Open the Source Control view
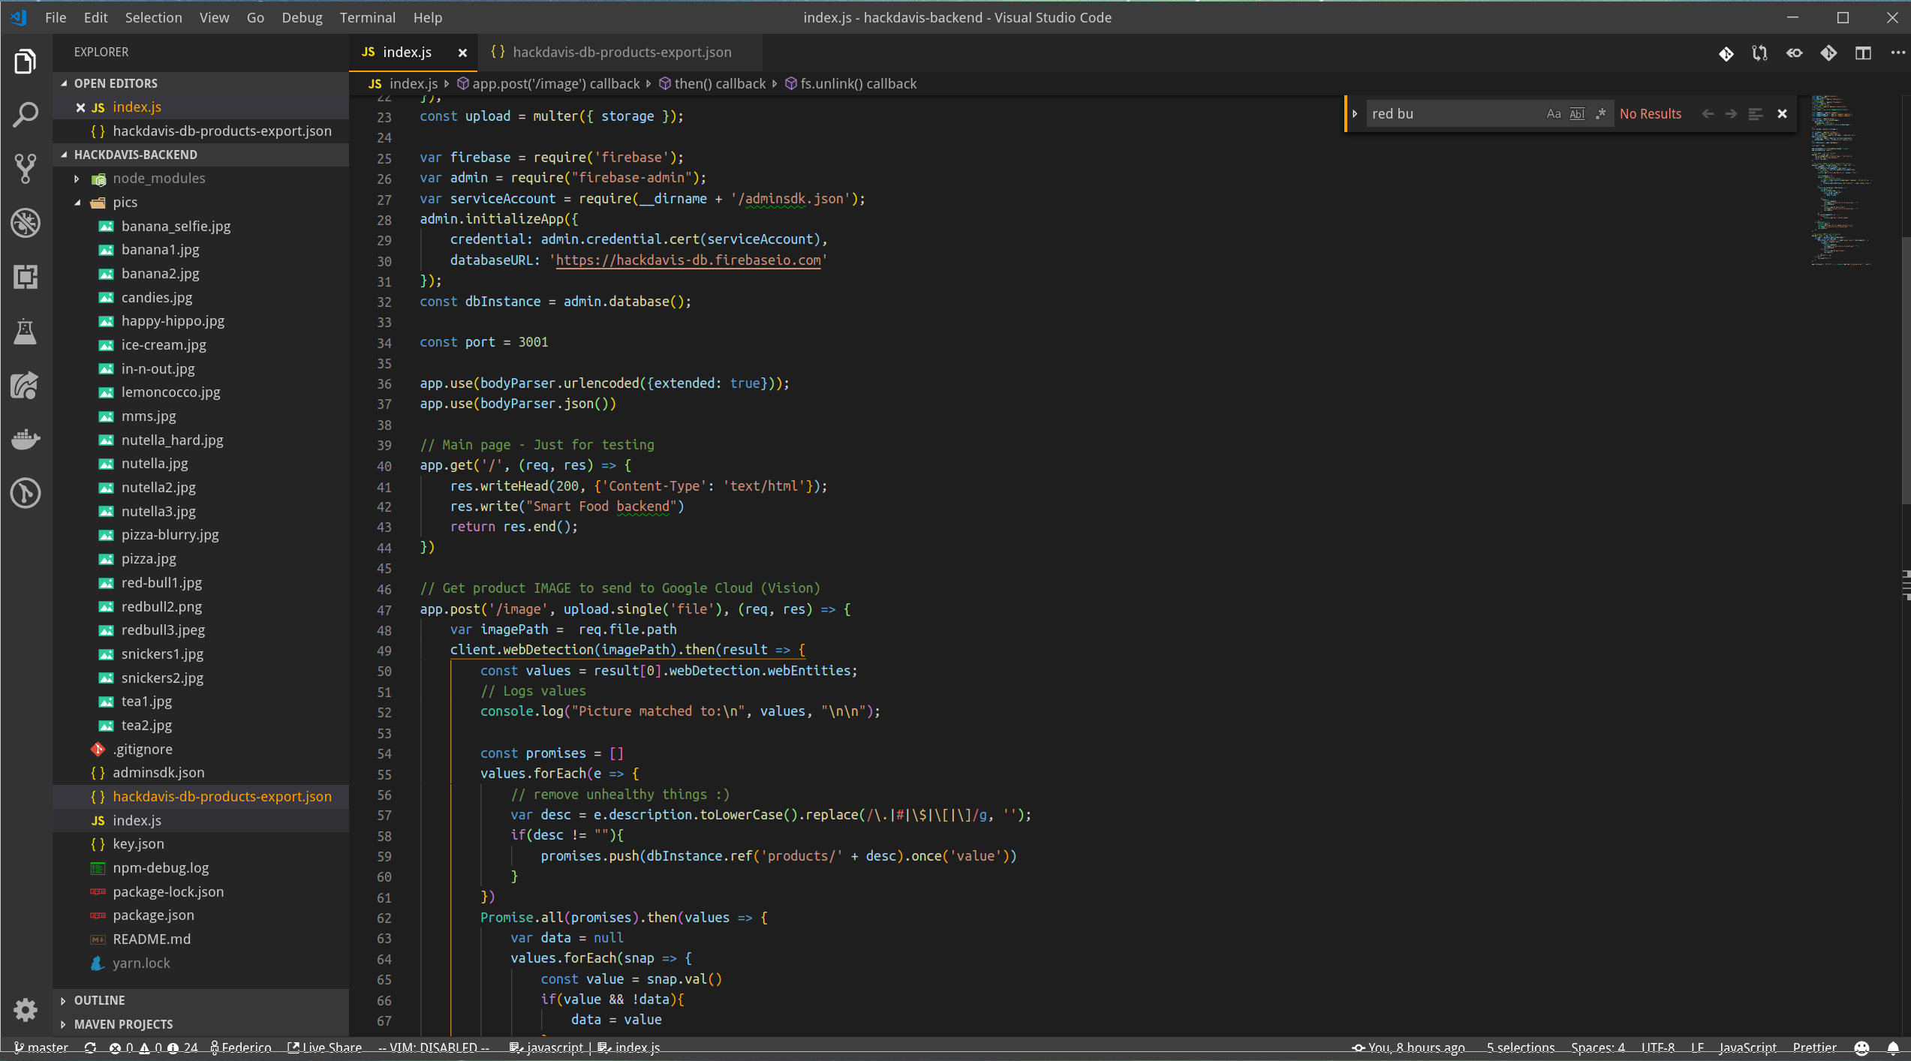This screenshot has height=1061, width=1911. click(26, 168)
